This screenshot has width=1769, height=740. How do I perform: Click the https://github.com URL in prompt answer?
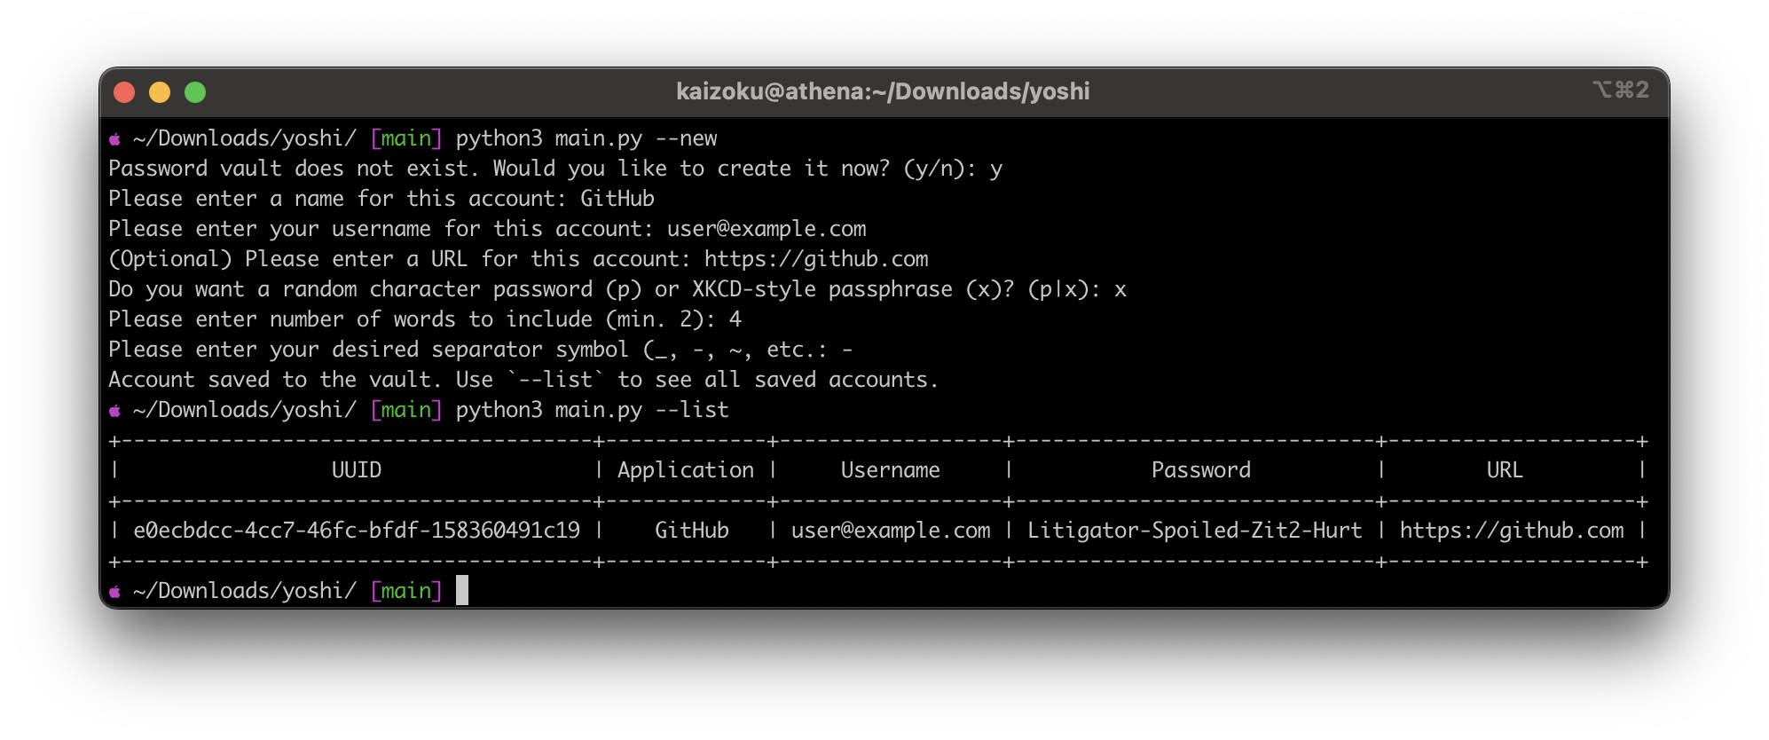pos(816,259)
